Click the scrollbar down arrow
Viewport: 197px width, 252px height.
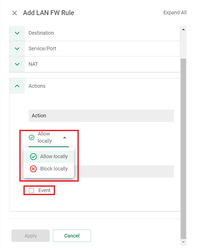[183, 242]
